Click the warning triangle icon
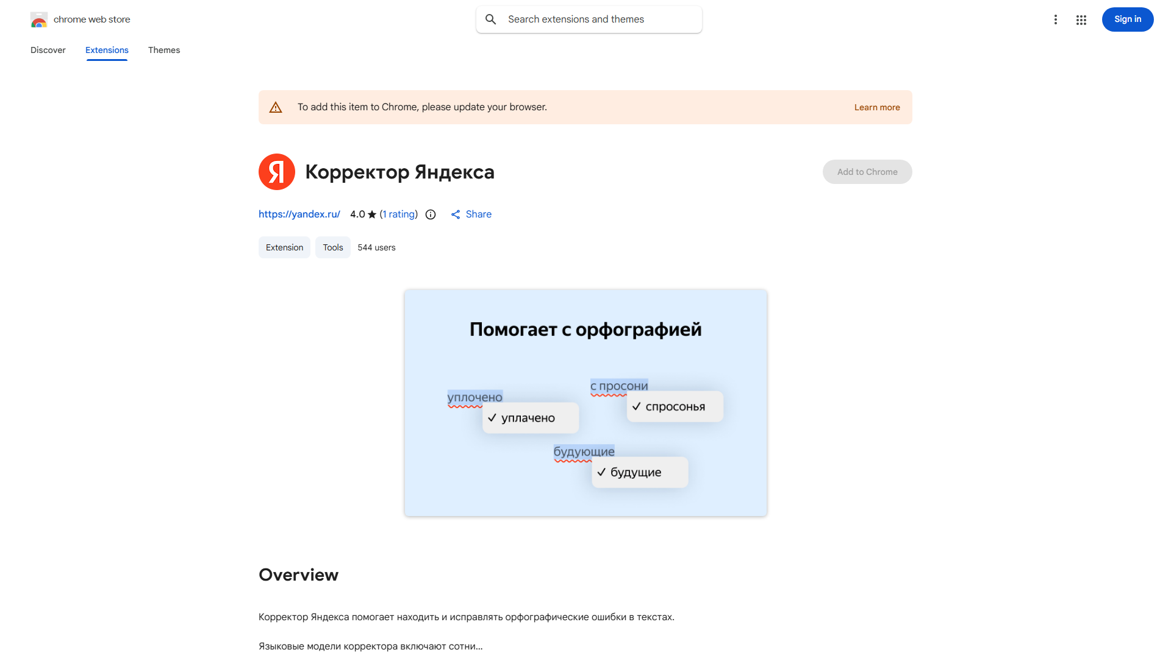 tap(276, 107)
